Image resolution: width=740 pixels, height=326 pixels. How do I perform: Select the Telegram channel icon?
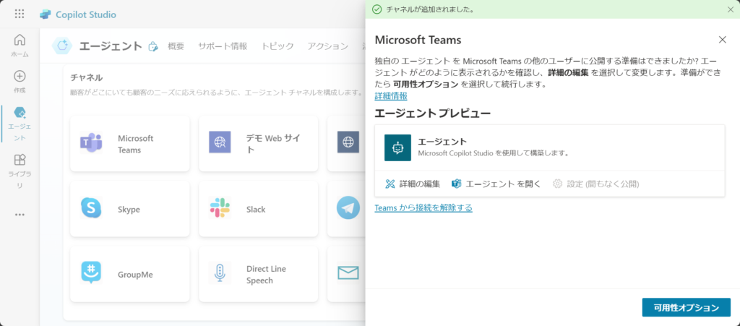pos(348,209)
